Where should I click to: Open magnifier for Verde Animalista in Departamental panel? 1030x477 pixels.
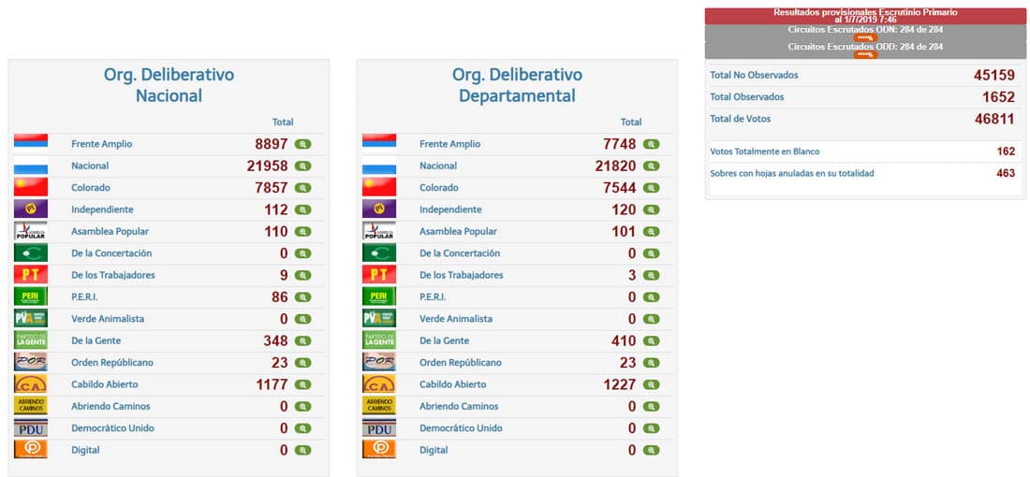tap(651, 319)
